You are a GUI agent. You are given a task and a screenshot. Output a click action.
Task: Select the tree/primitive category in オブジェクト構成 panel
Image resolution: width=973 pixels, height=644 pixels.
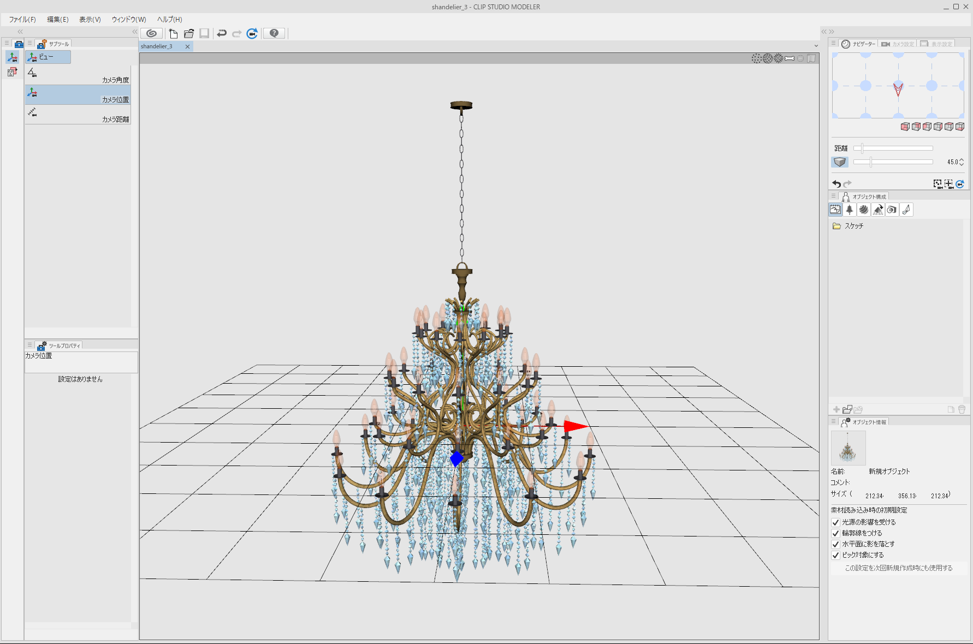(x=850, y=210)
